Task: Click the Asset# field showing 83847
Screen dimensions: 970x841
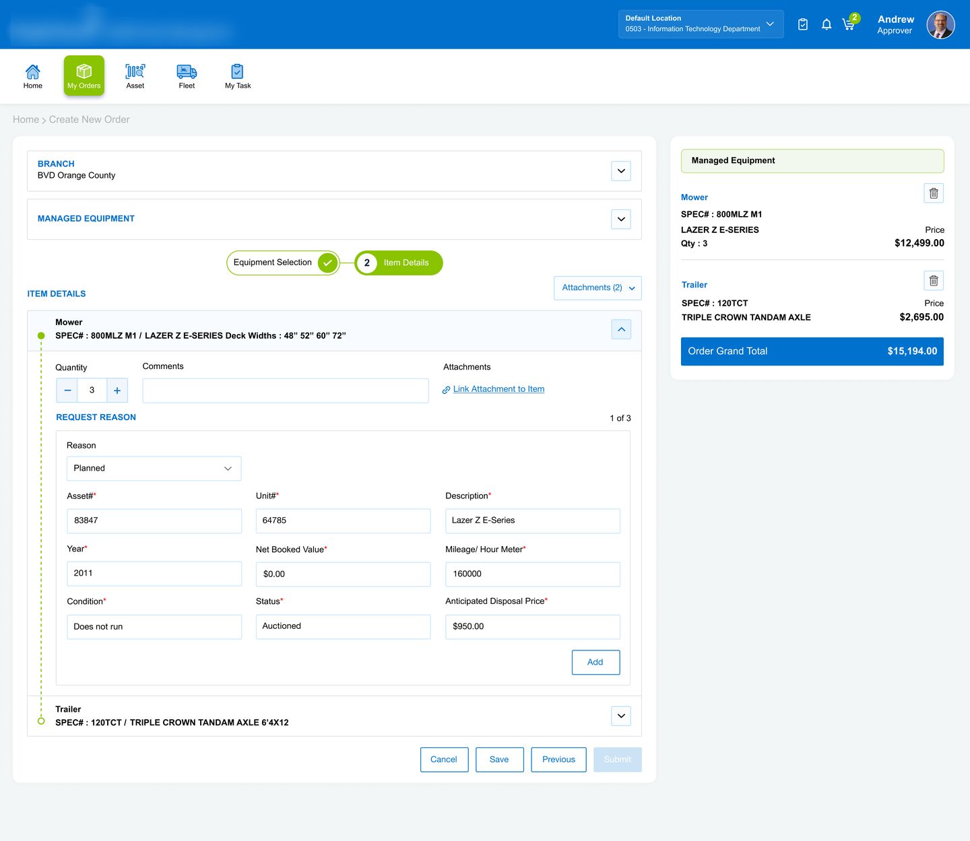Action: click(154, 520)
